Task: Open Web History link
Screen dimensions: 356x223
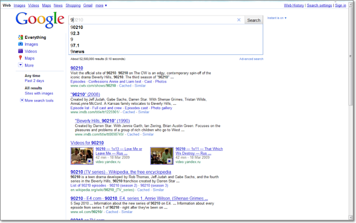Action: click(x=294, y=6)
